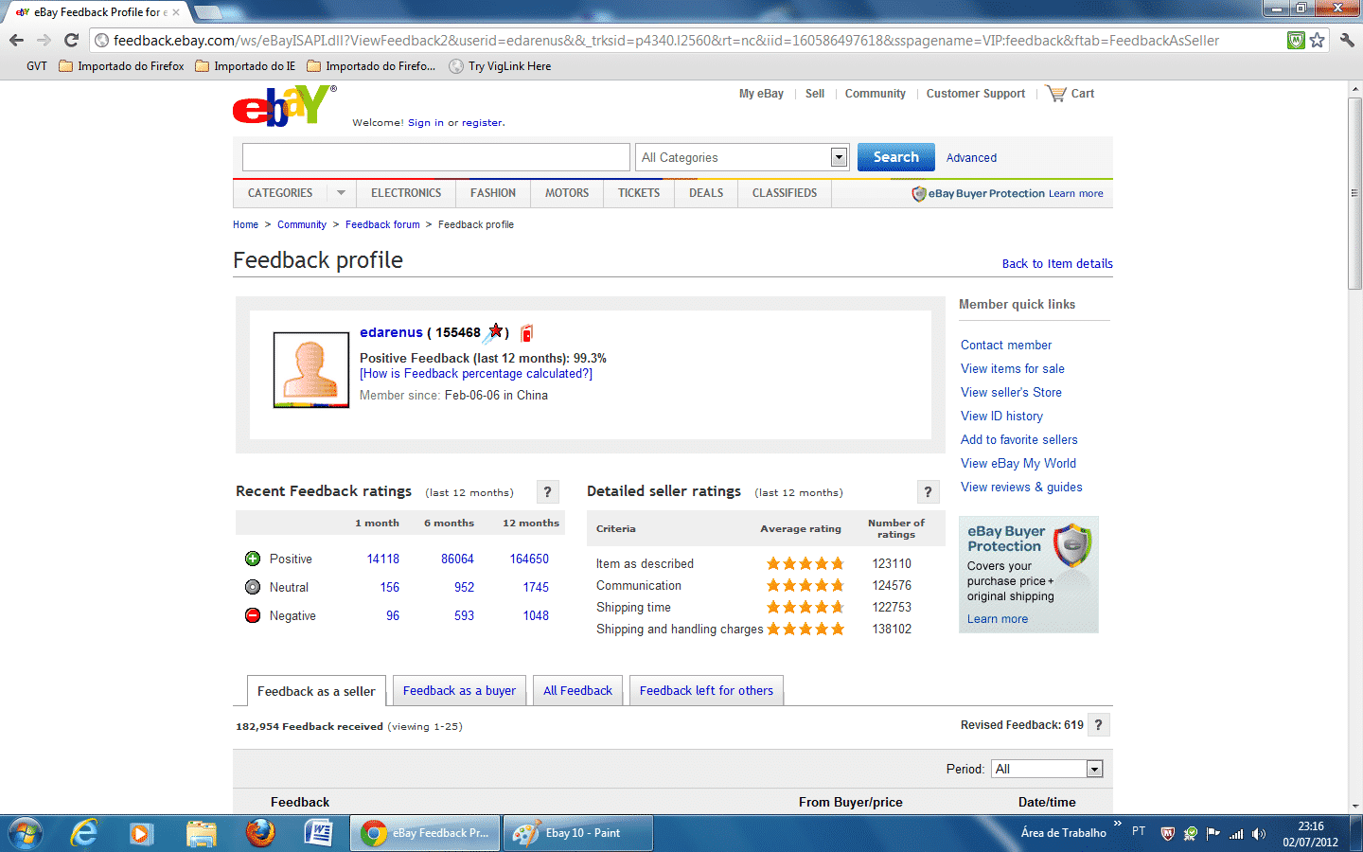This screenshot has height=852, width=1363.
Task: Open the Feedback left for others tab
Action: tap(706, 691)
